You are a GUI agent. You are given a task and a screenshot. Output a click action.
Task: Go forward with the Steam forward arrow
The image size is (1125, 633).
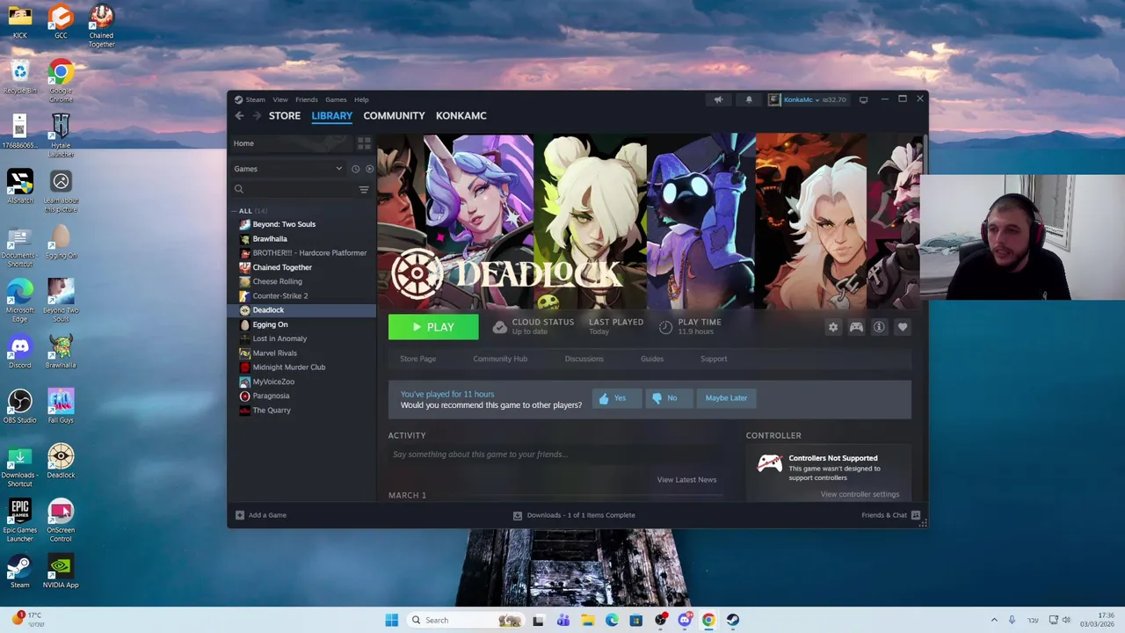point(257,116)
